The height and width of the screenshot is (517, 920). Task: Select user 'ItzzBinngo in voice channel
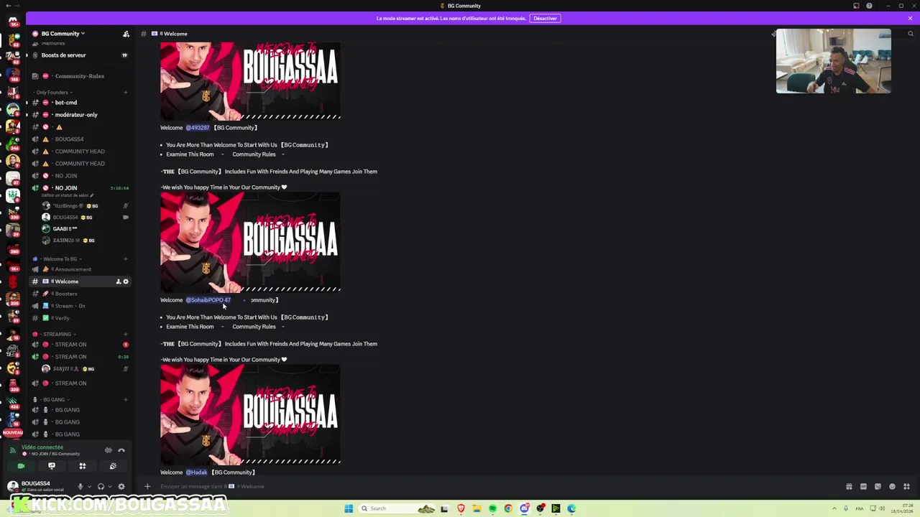pos(70,205)
